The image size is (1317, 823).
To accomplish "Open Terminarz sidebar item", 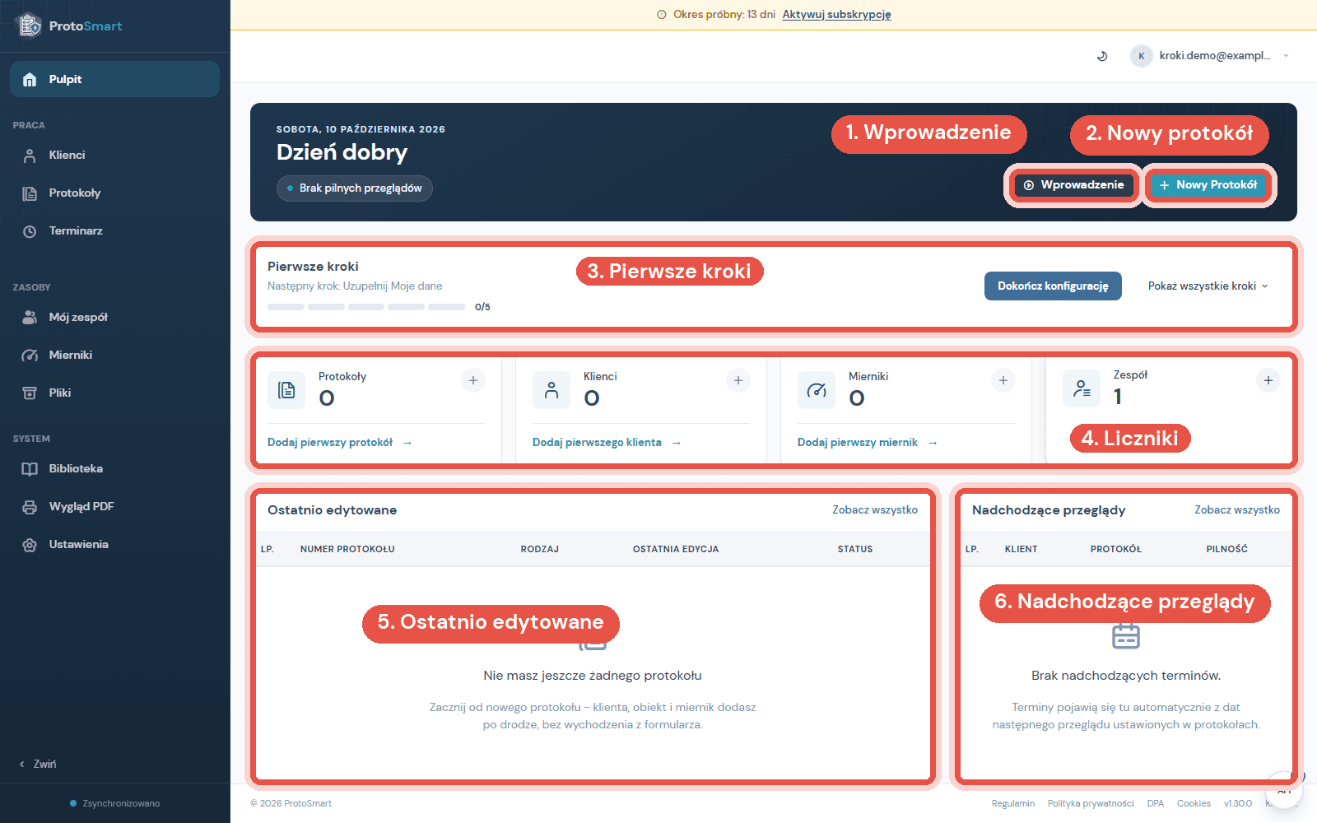I will click(114, 230).
